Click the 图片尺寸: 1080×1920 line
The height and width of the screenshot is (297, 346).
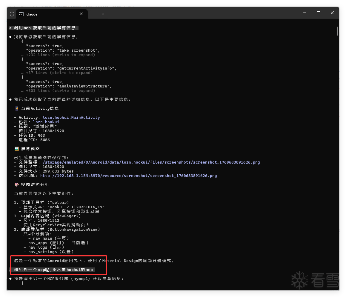39,167
